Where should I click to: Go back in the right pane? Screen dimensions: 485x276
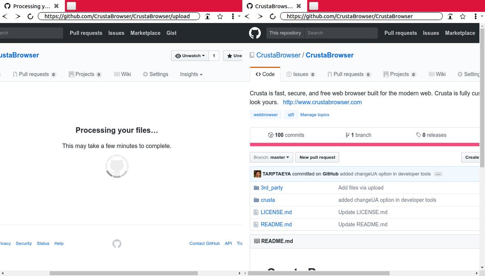pyautogui.click(x=248, y=17)
